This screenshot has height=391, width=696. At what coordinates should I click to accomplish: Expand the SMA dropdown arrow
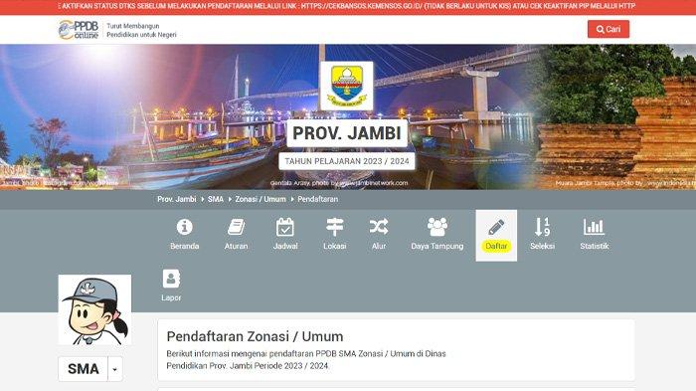(x=115, y=369)
